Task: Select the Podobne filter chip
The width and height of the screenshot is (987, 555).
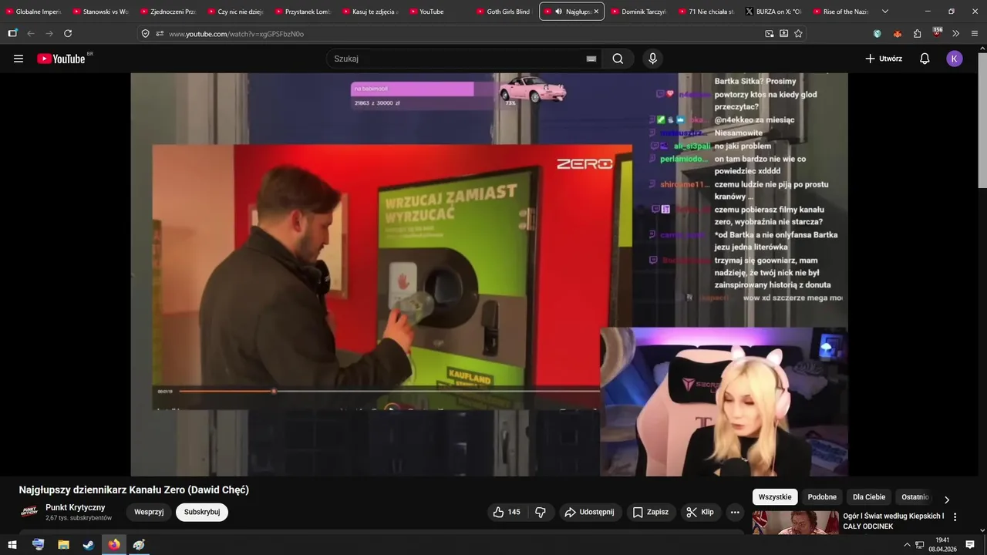Action: (x=822, y=497)
